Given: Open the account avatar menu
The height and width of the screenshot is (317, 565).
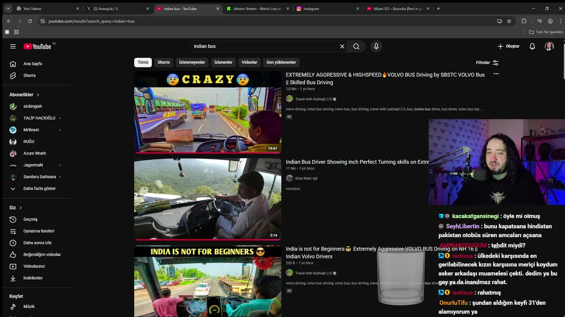Looking at the screenshot, I should coord(549,46).
